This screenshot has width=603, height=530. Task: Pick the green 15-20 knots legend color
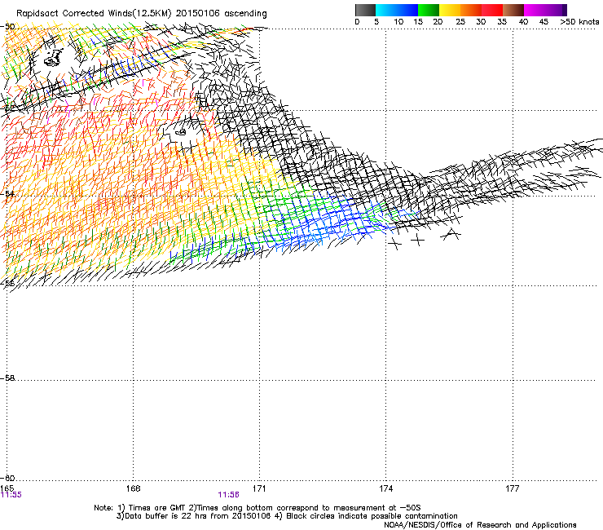click(x=429, y=10)
